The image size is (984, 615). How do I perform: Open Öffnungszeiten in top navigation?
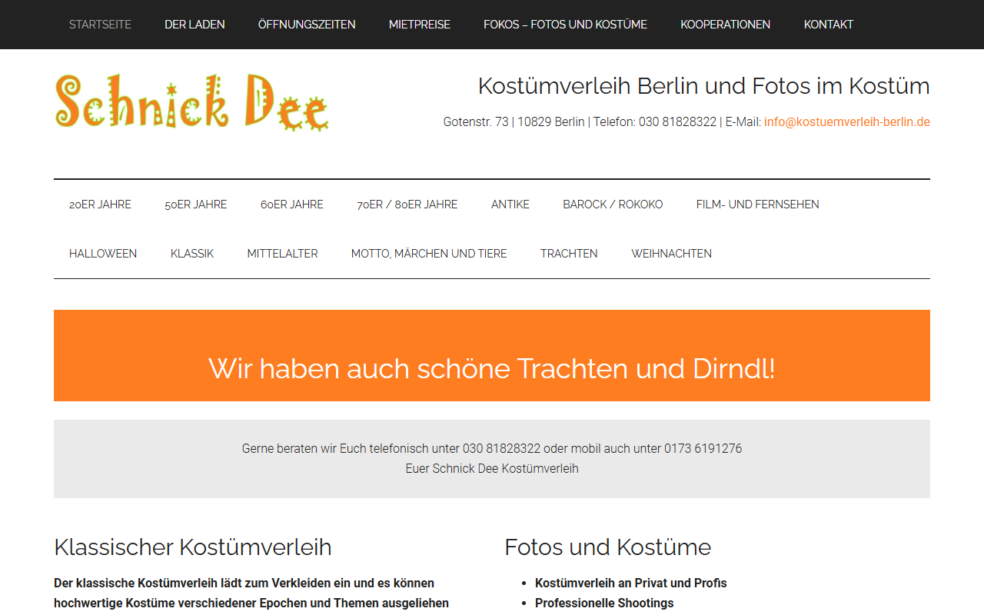pos(307,25)
